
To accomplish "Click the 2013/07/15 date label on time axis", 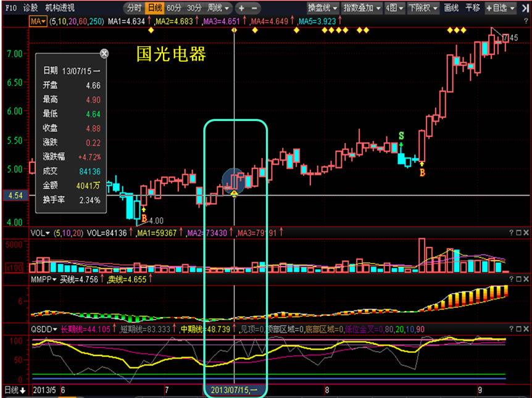I will click(x=234, y=390).
